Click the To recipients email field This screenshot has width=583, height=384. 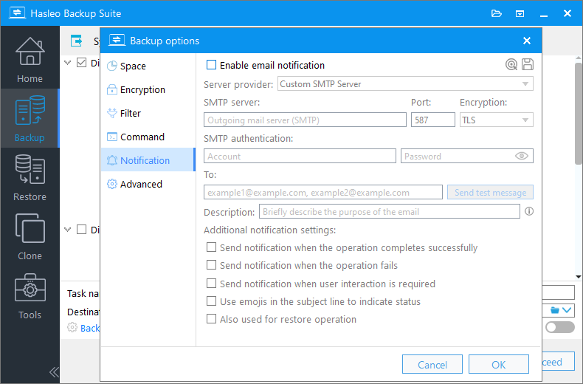point(323,193)
